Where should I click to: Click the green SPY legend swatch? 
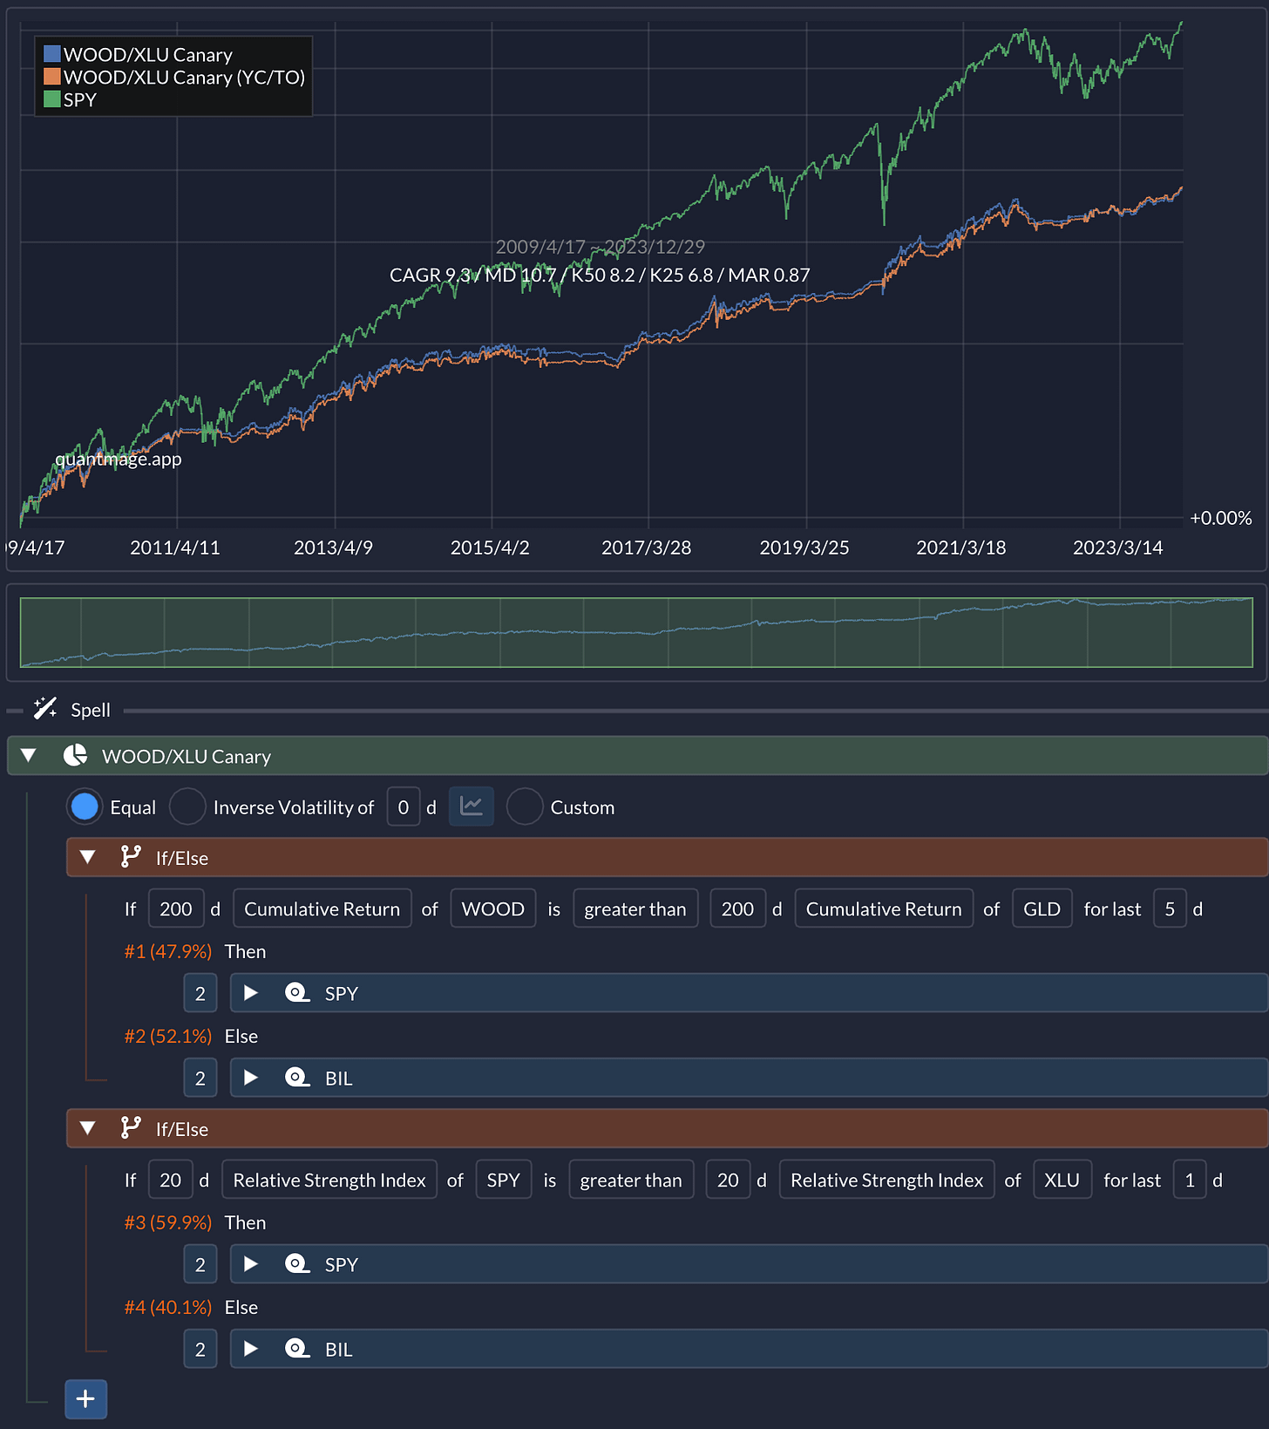52,99
